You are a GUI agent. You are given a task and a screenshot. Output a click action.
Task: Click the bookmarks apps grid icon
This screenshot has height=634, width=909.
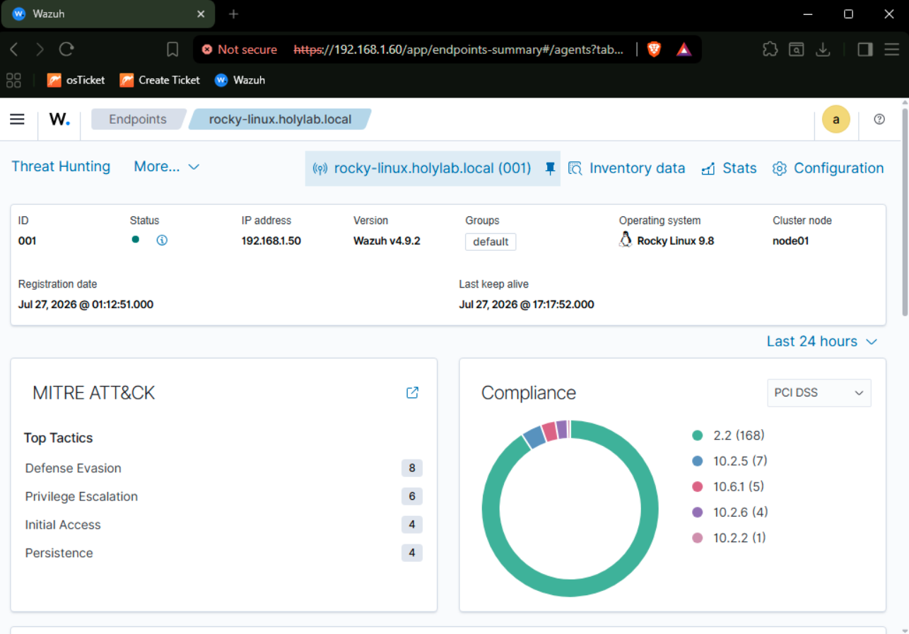pyautogui.click(x=13, y=80)
